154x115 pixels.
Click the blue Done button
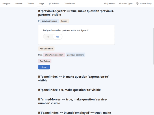[x=44, y=67]
